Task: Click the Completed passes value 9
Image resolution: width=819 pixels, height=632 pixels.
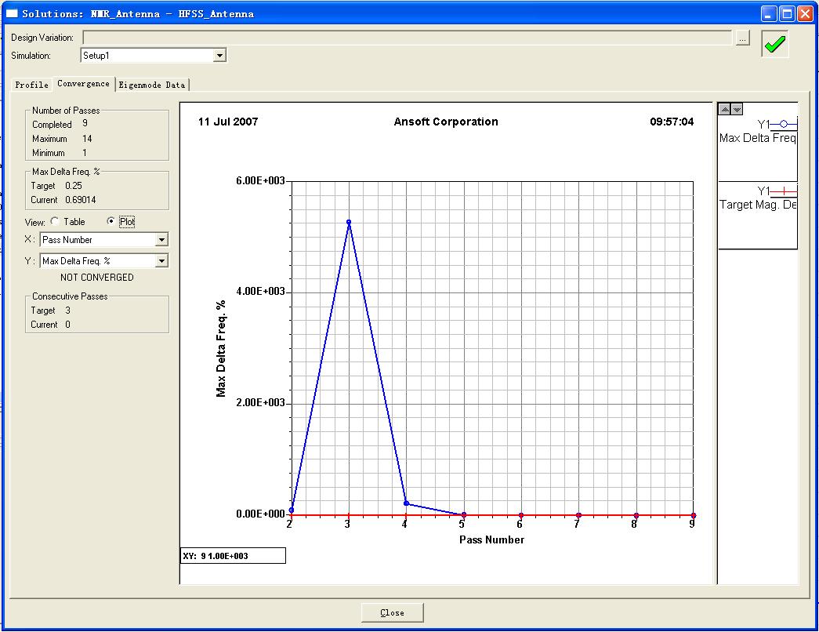Action: click(x=85, y=124)
